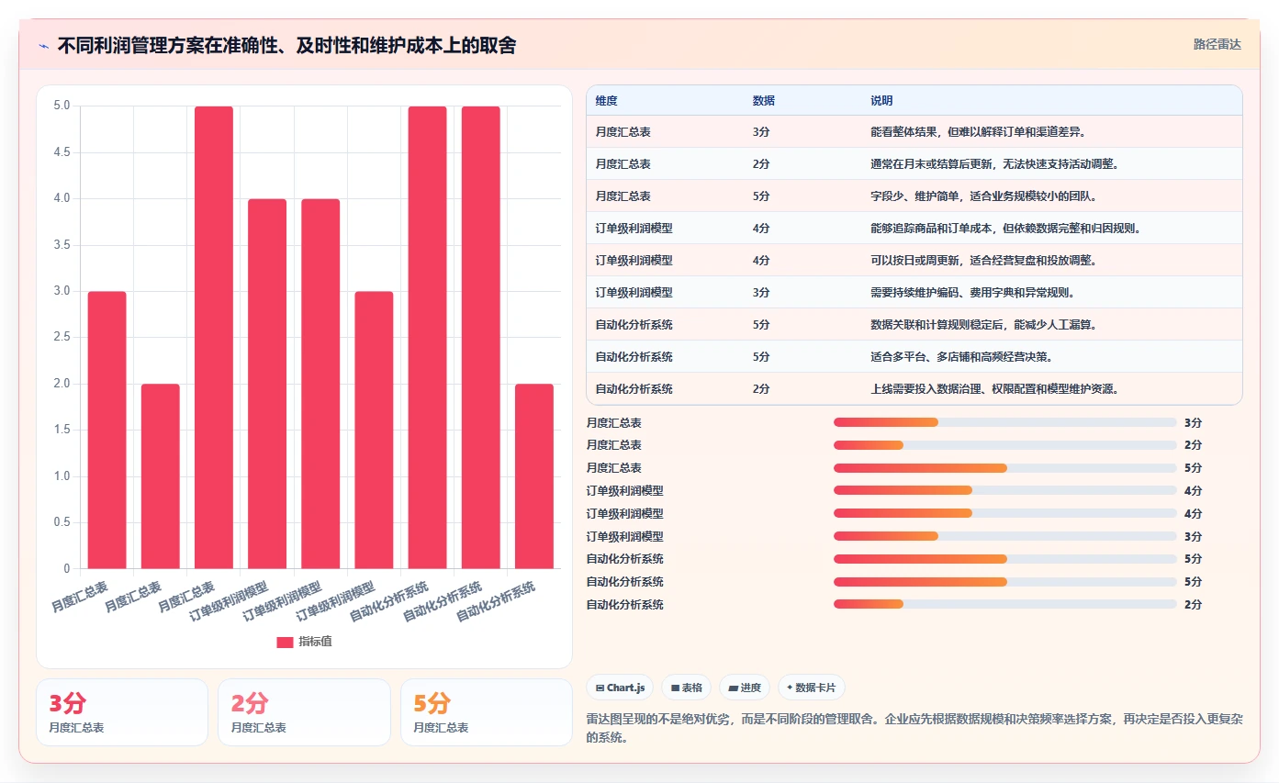
Task: Click the 1.5 y-axis label
Action: click(62, 431)
